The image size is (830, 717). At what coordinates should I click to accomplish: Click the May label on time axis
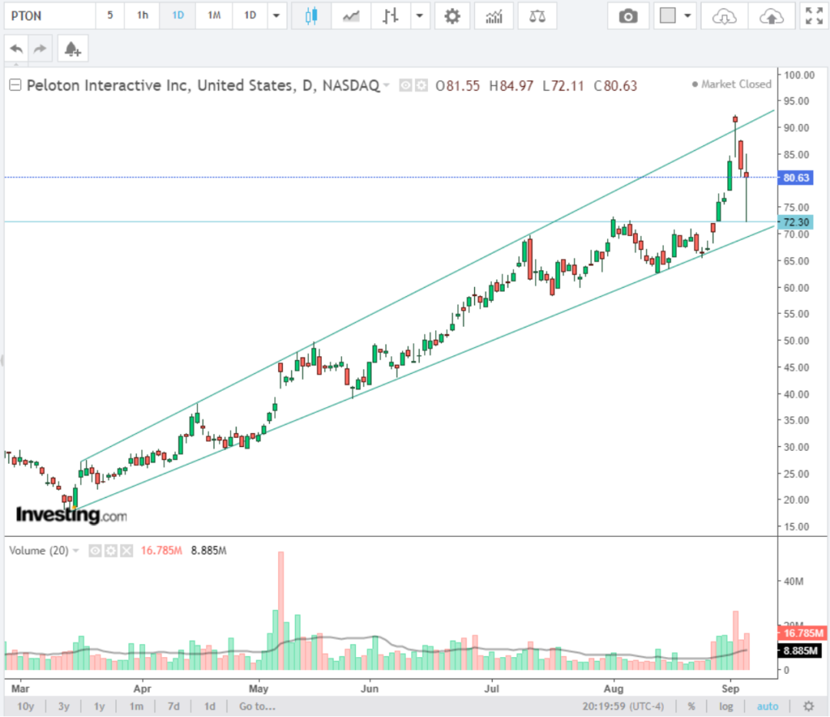[258, 689]
